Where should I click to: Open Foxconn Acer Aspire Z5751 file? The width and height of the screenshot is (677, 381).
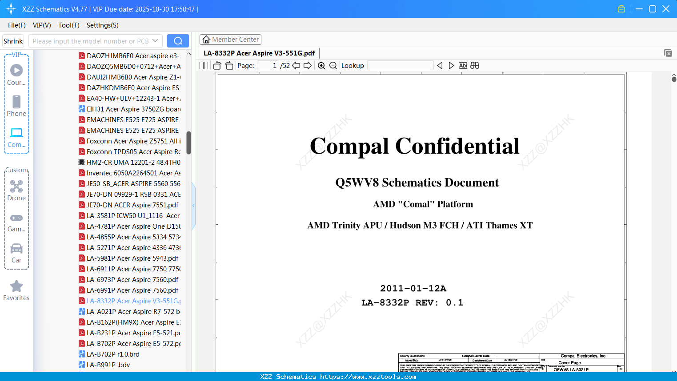pos(129,141)
